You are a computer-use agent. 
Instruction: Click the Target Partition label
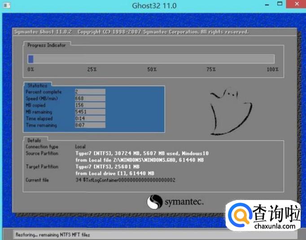tap(42, 167)
